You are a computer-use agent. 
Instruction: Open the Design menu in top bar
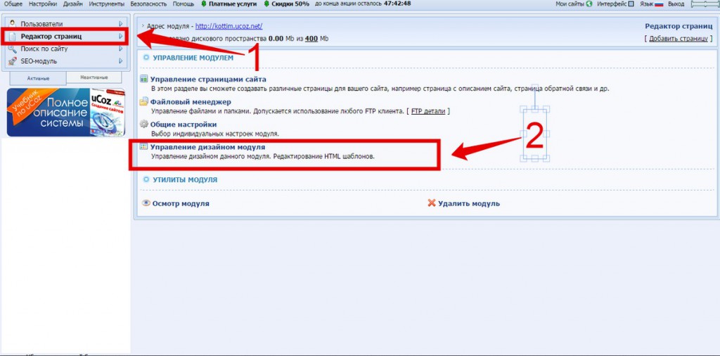73,4
